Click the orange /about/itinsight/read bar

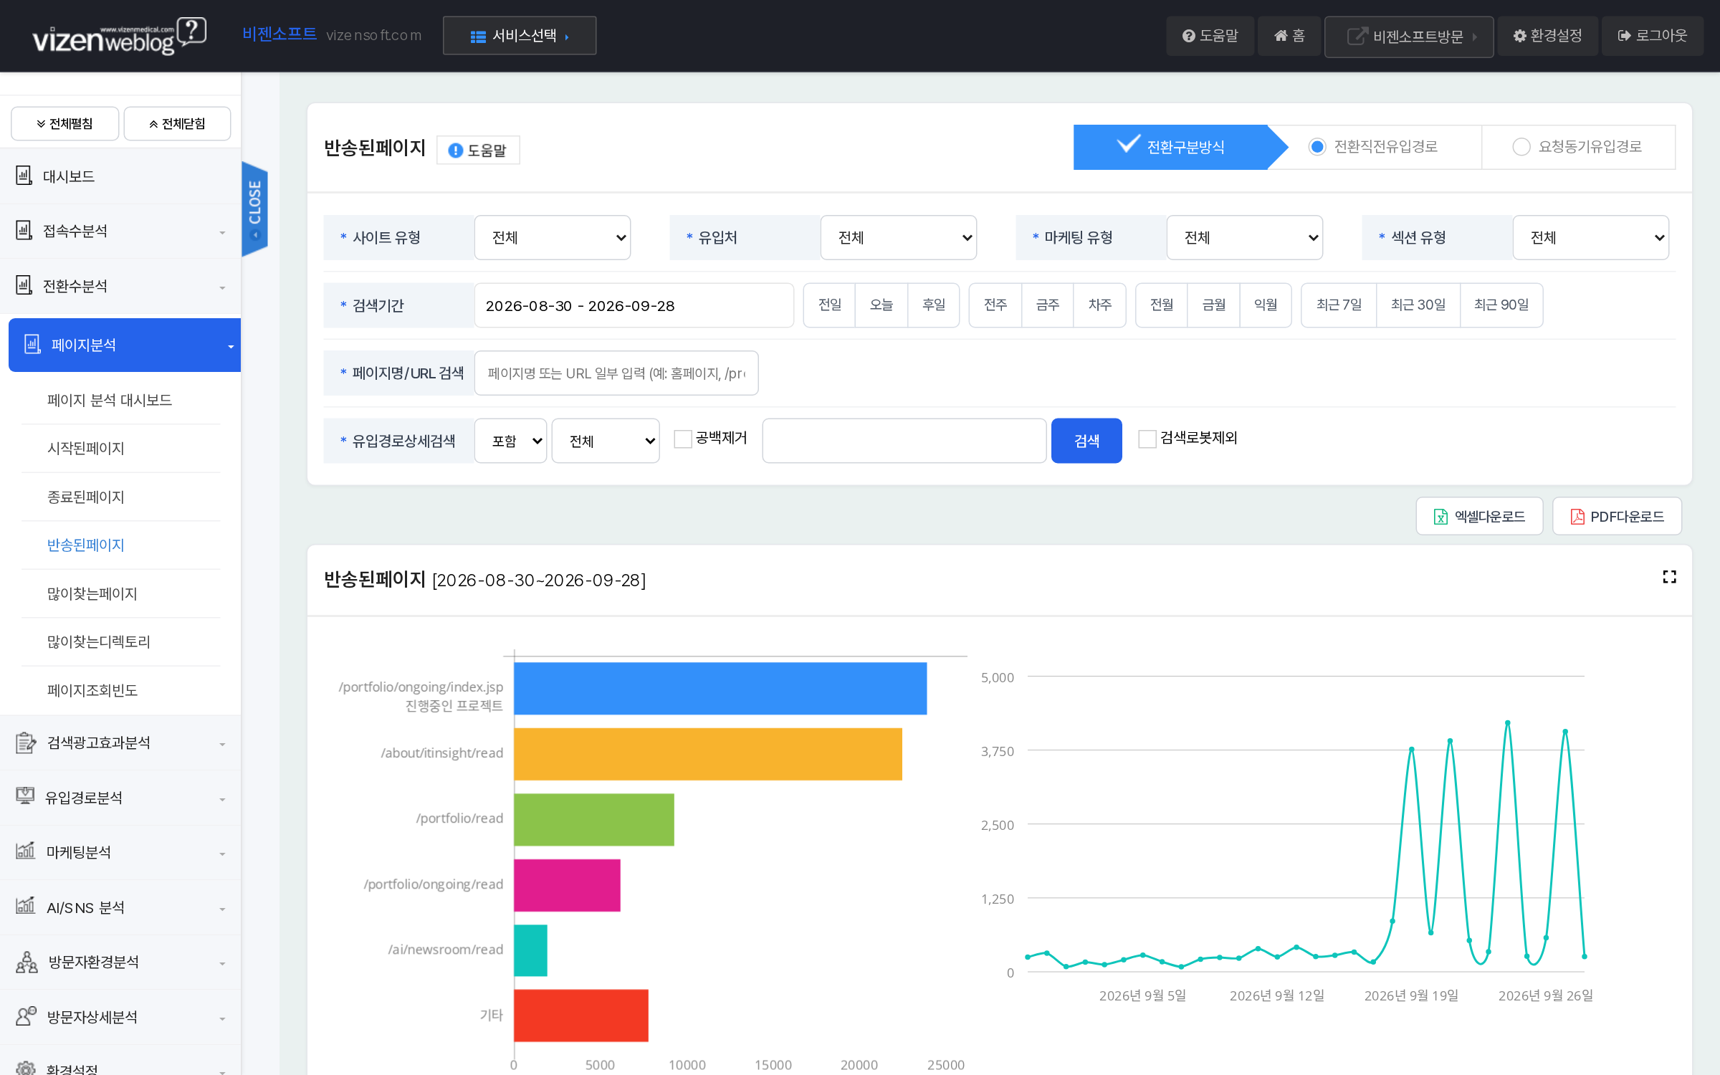click(x=708, y=754)
